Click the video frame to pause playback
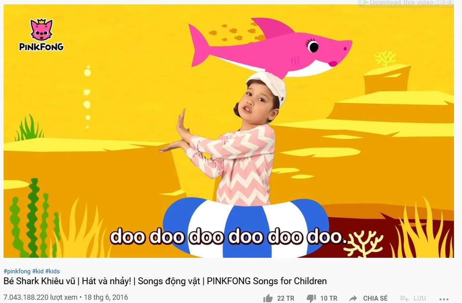Screen dimensions: 462x303 (x=229, y=131)
